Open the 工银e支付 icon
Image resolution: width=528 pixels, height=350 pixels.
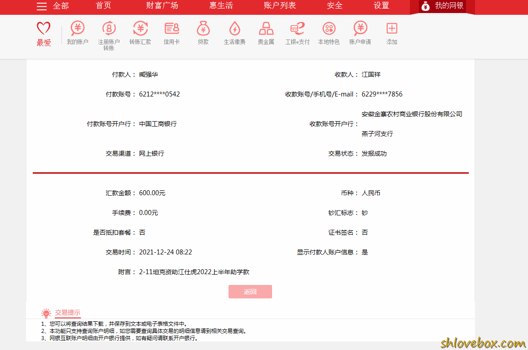[297, 28]
